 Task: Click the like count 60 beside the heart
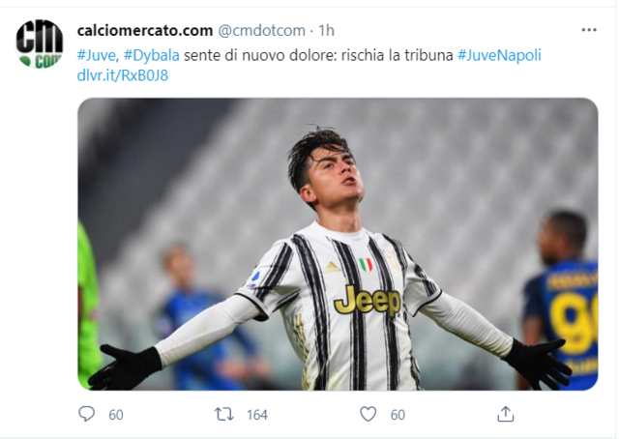point(398,415)
